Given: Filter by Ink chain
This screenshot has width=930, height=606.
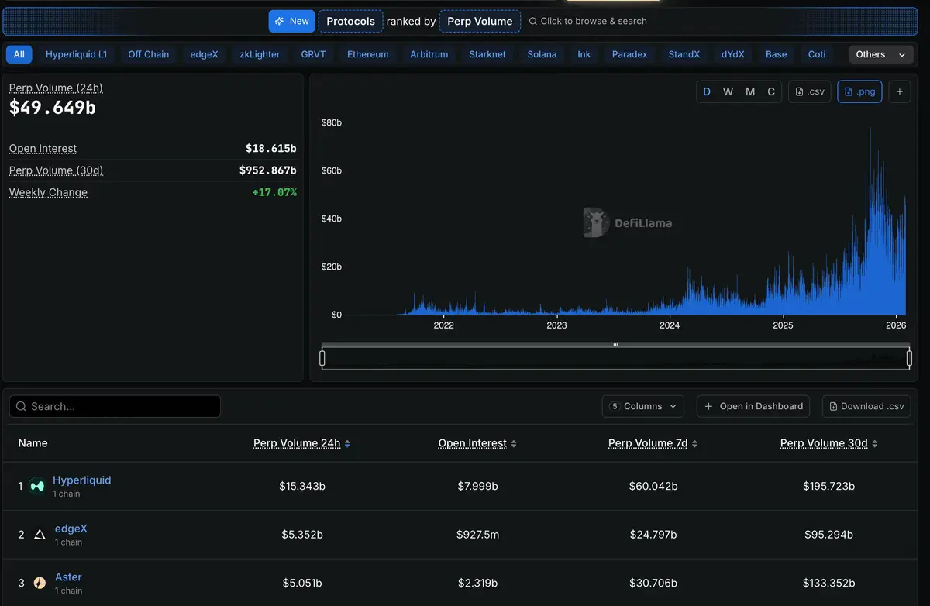Looking at the screenshot, I should [584, 54].
